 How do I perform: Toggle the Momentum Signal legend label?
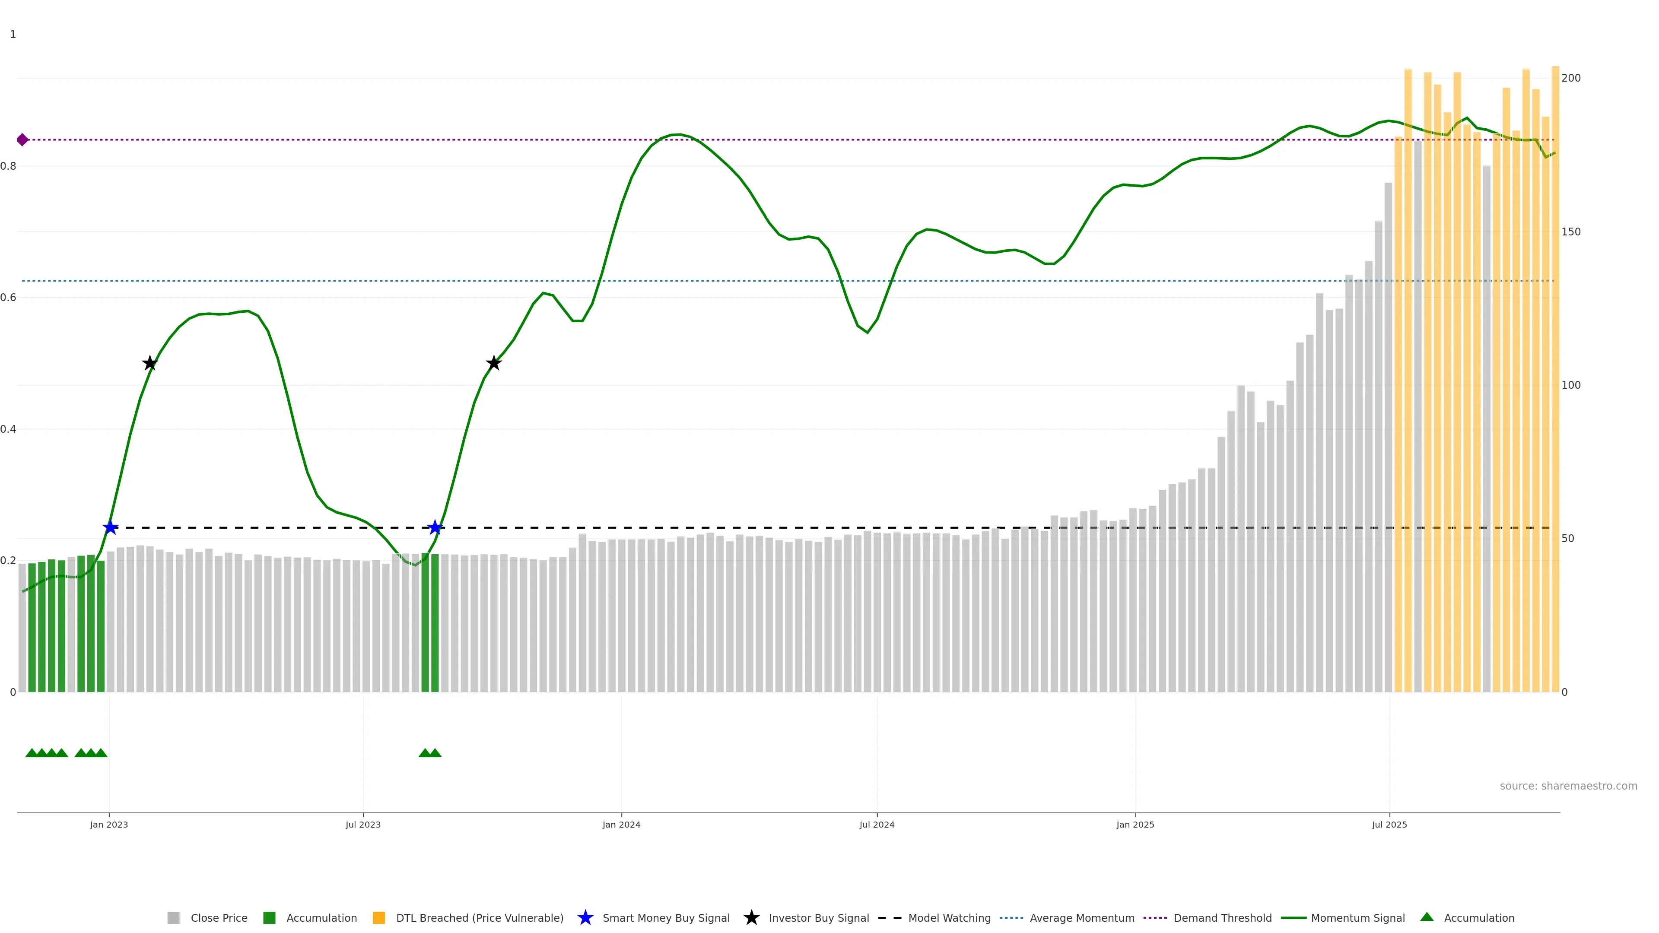pyautogui.click(x=1357, y=918)
